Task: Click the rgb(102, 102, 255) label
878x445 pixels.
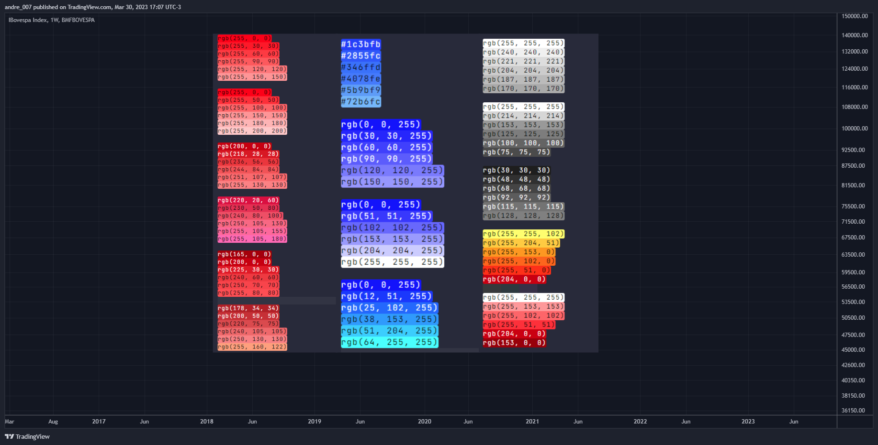Action: click(x=393, y=228)
